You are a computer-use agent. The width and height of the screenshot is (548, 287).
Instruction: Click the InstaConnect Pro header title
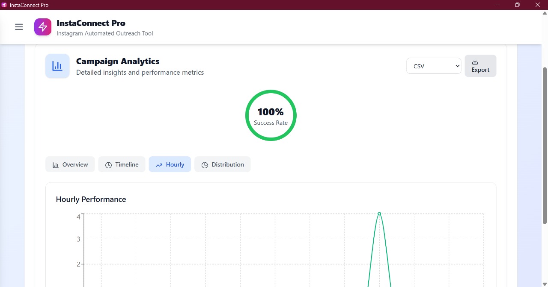coord(91,23)
